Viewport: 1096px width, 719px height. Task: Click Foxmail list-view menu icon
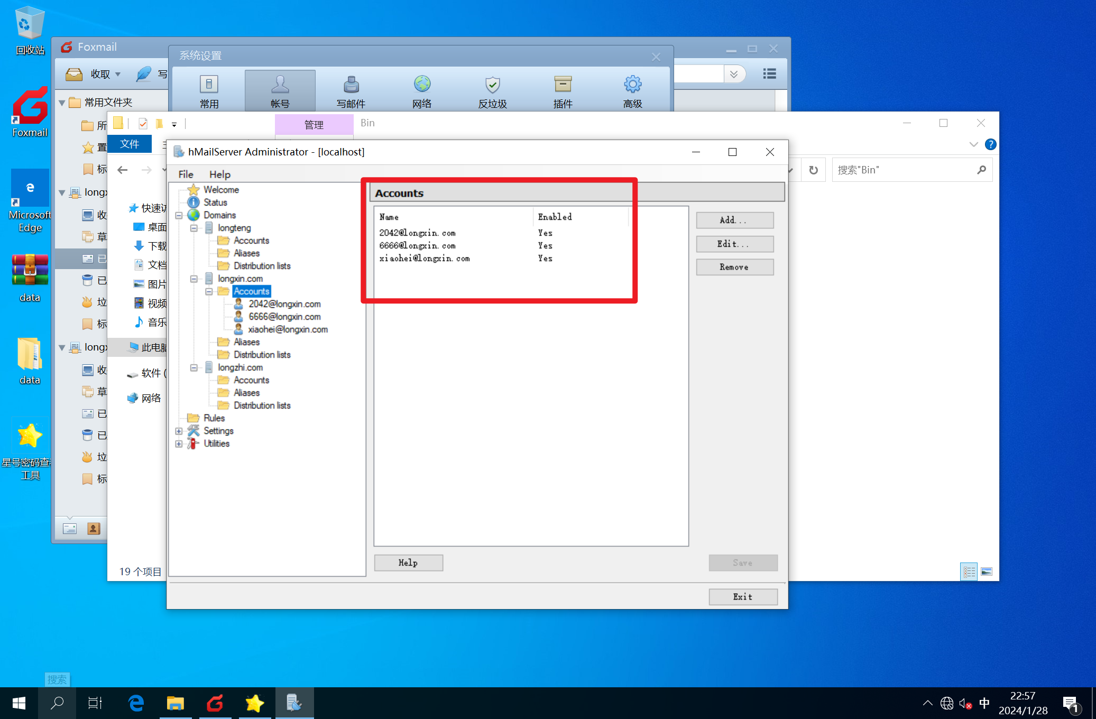point(770,74)
